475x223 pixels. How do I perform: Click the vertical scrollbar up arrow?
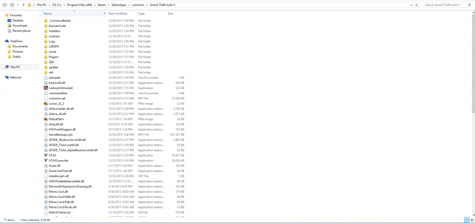[x=473, y=13]
